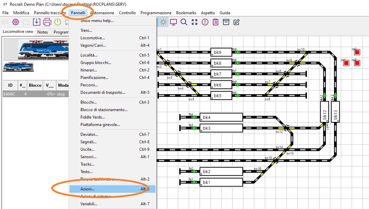Click the monitor display toolbar icon
This screenshot has width=369, height=209.
tap(173, 22)
